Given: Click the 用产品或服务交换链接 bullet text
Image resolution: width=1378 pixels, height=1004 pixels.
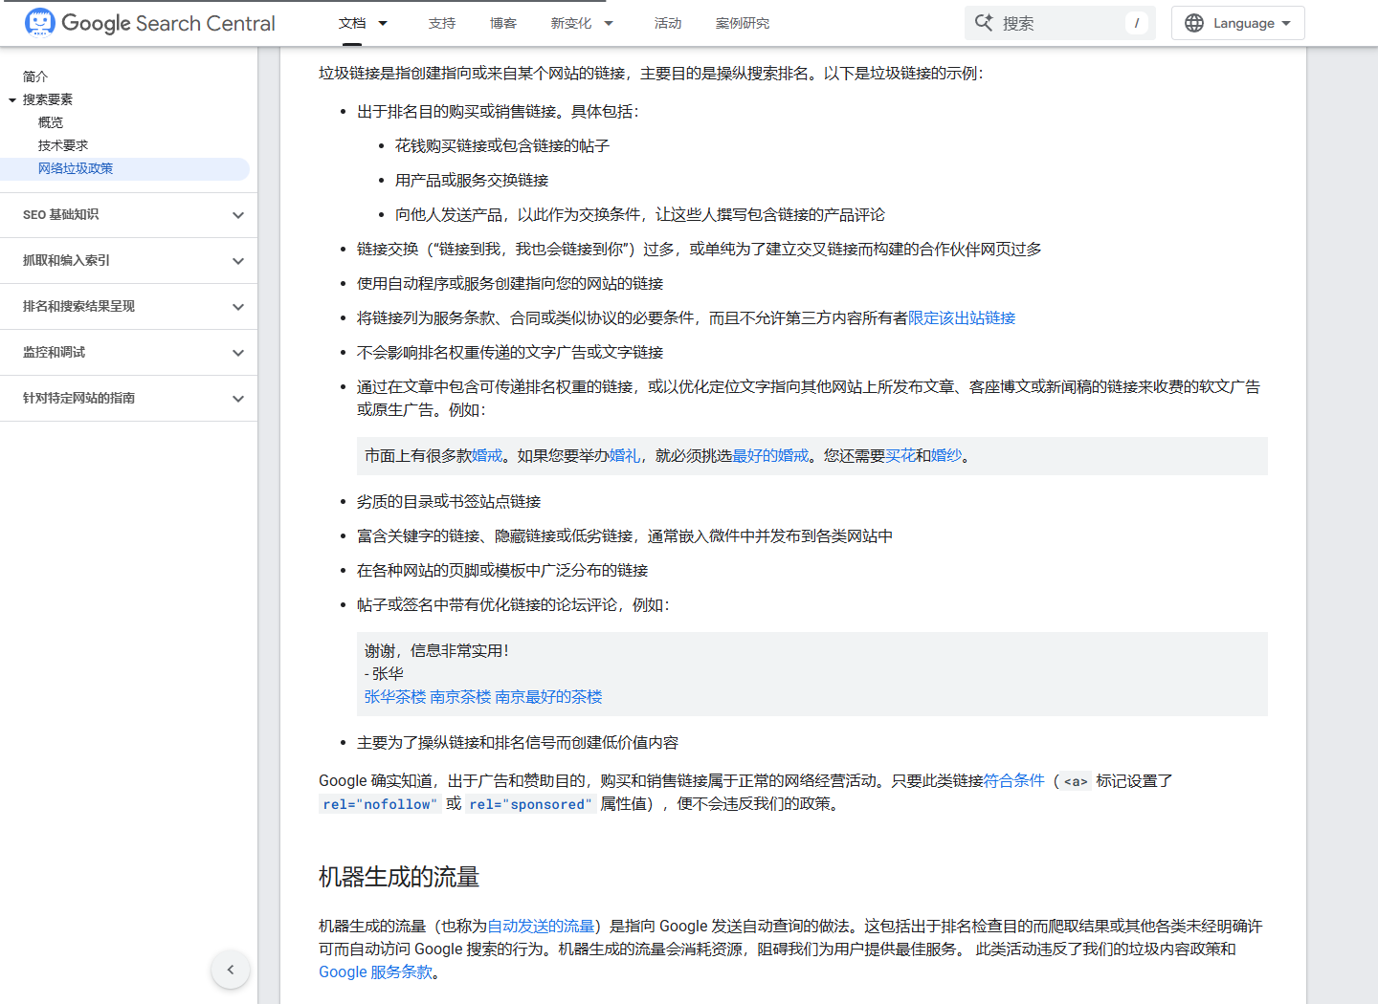Looking at the screenshot, I should pyautogui.click(x=472, y=181).
